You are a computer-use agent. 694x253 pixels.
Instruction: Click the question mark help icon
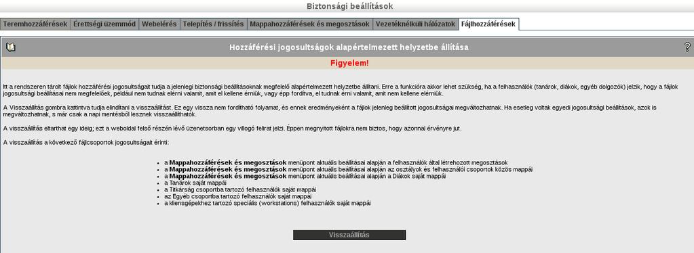(x=687, y=47)
